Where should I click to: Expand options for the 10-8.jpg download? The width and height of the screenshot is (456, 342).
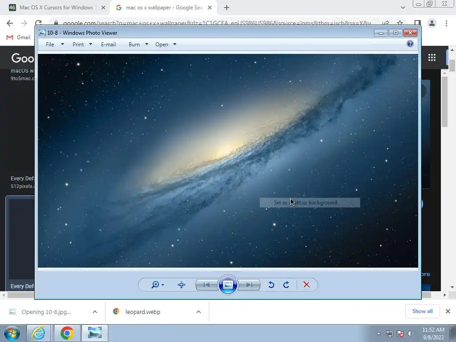coord(95,312)
